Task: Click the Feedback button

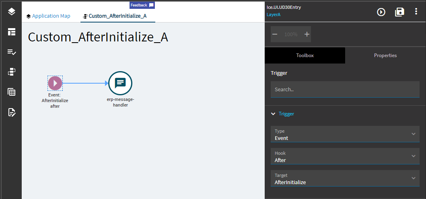Action: click(x=142, y=5)
